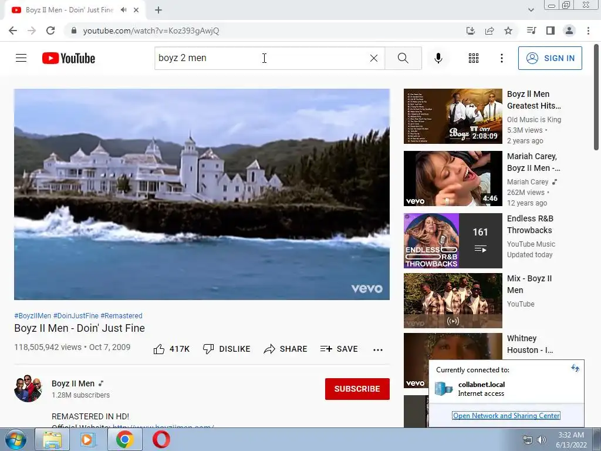Open Boyz II Men channel avatar
This screenshot has width=601, height=451.
pyautogui.click(x=28, y=388)
